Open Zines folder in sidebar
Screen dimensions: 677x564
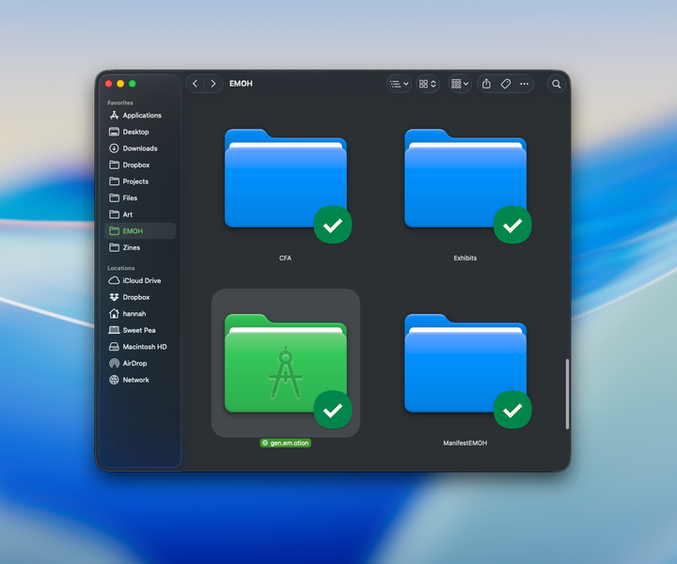140,248
